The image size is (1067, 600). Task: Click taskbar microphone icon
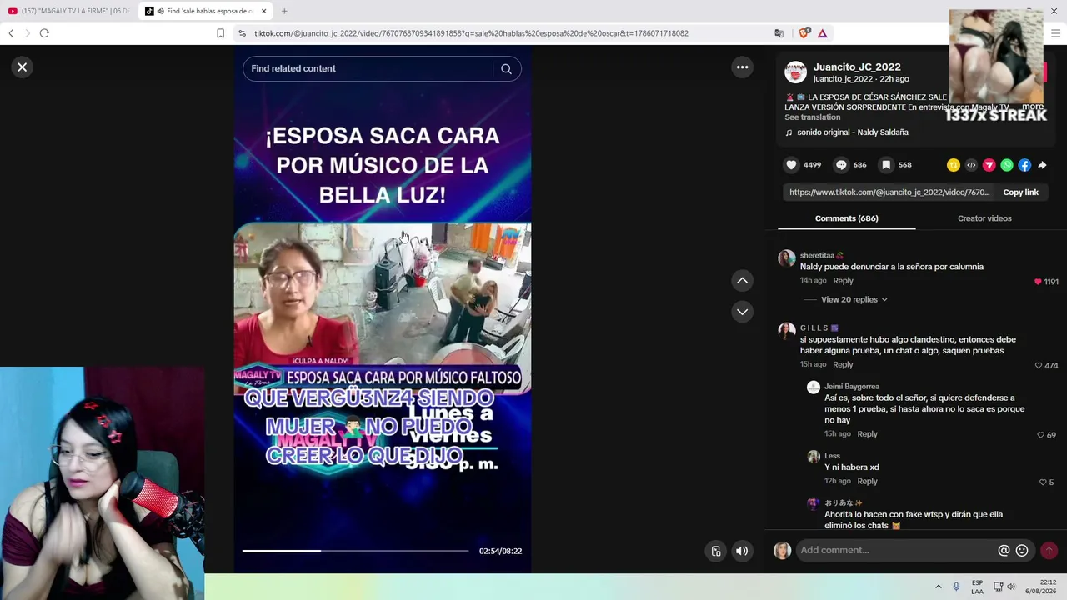[956, 587]
